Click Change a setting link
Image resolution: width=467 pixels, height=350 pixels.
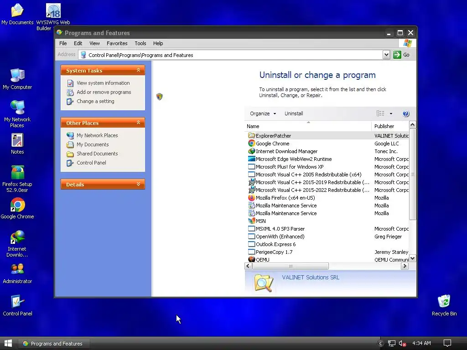[x=95, y=101]
